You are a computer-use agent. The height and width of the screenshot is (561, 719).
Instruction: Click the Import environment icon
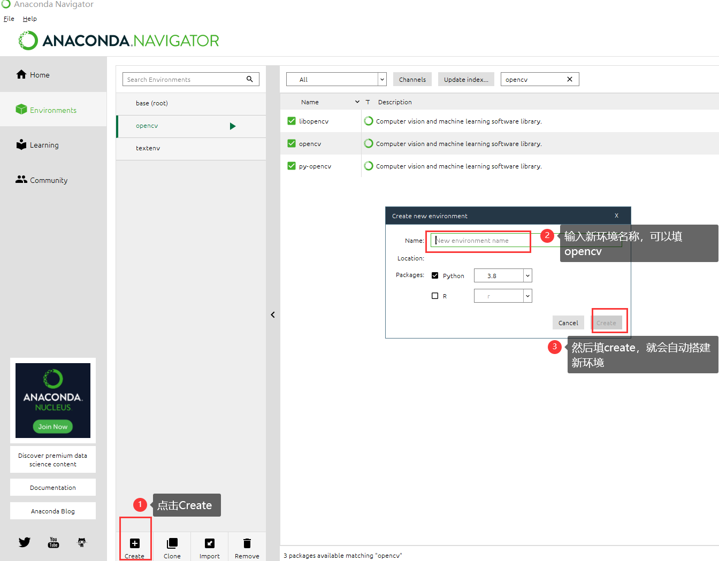click(210, 543)
